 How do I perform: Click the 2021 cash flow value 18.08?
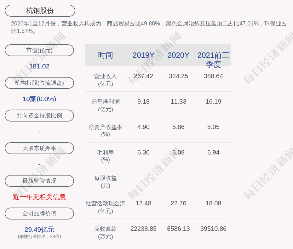pos(213,203)
